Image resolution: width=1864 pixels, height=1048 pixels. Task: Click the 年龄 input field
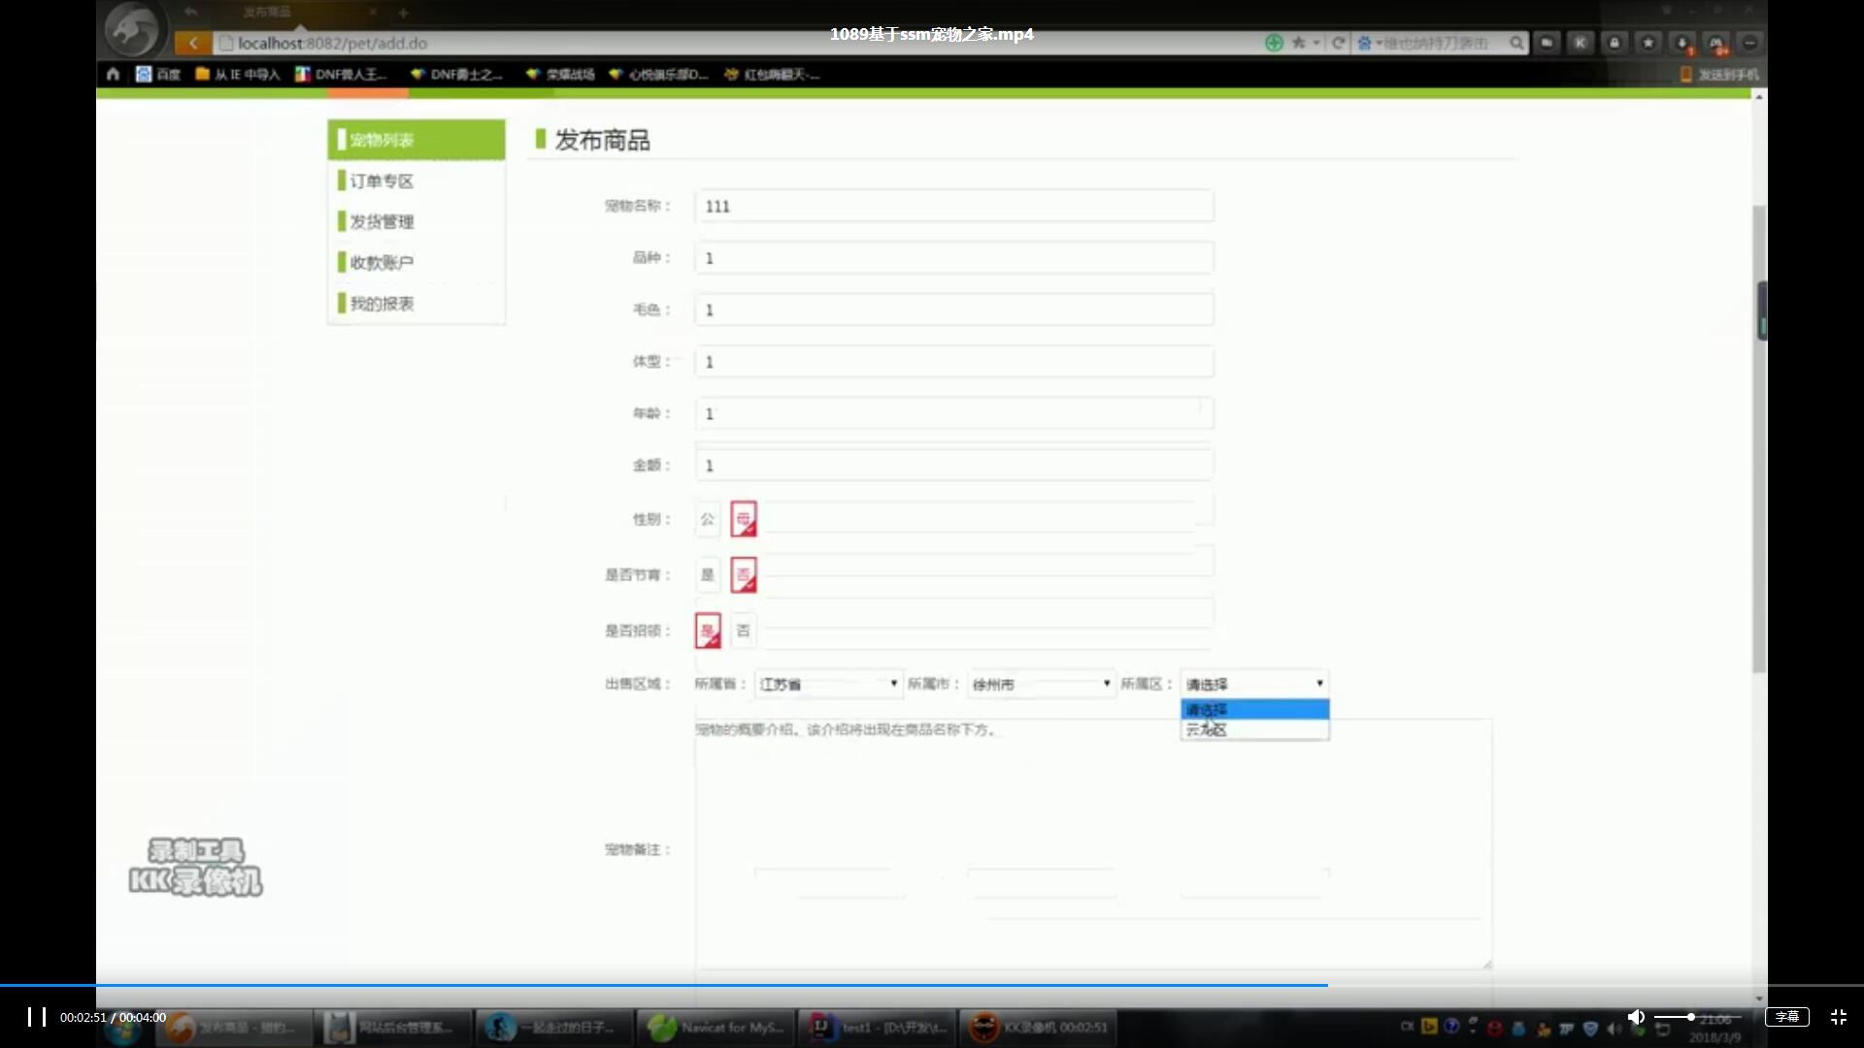[x=954, y=413]
